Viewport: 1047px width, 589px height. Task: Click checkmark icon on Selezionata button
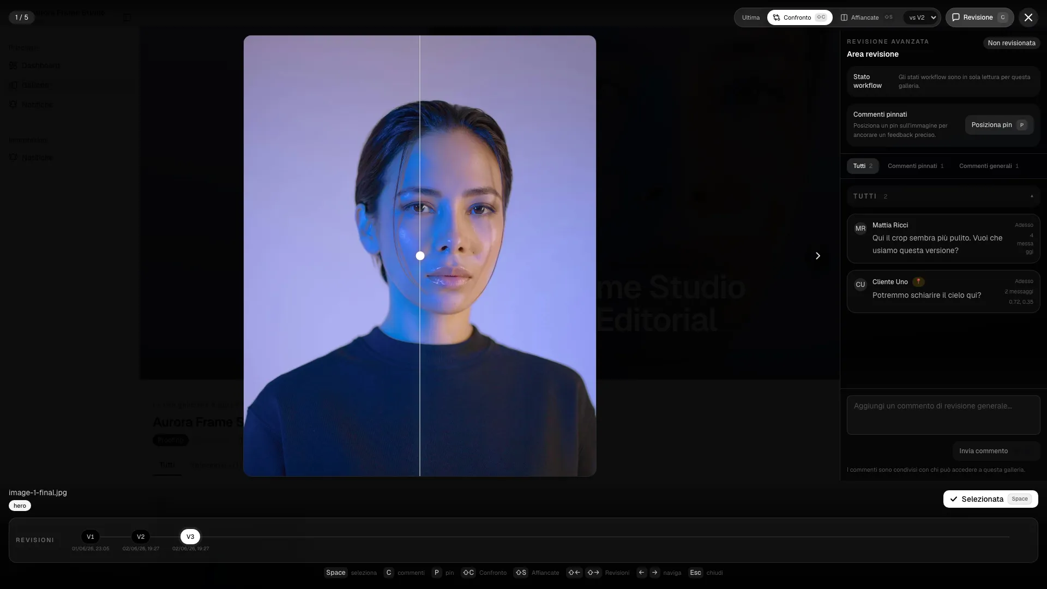coord(954,499)
